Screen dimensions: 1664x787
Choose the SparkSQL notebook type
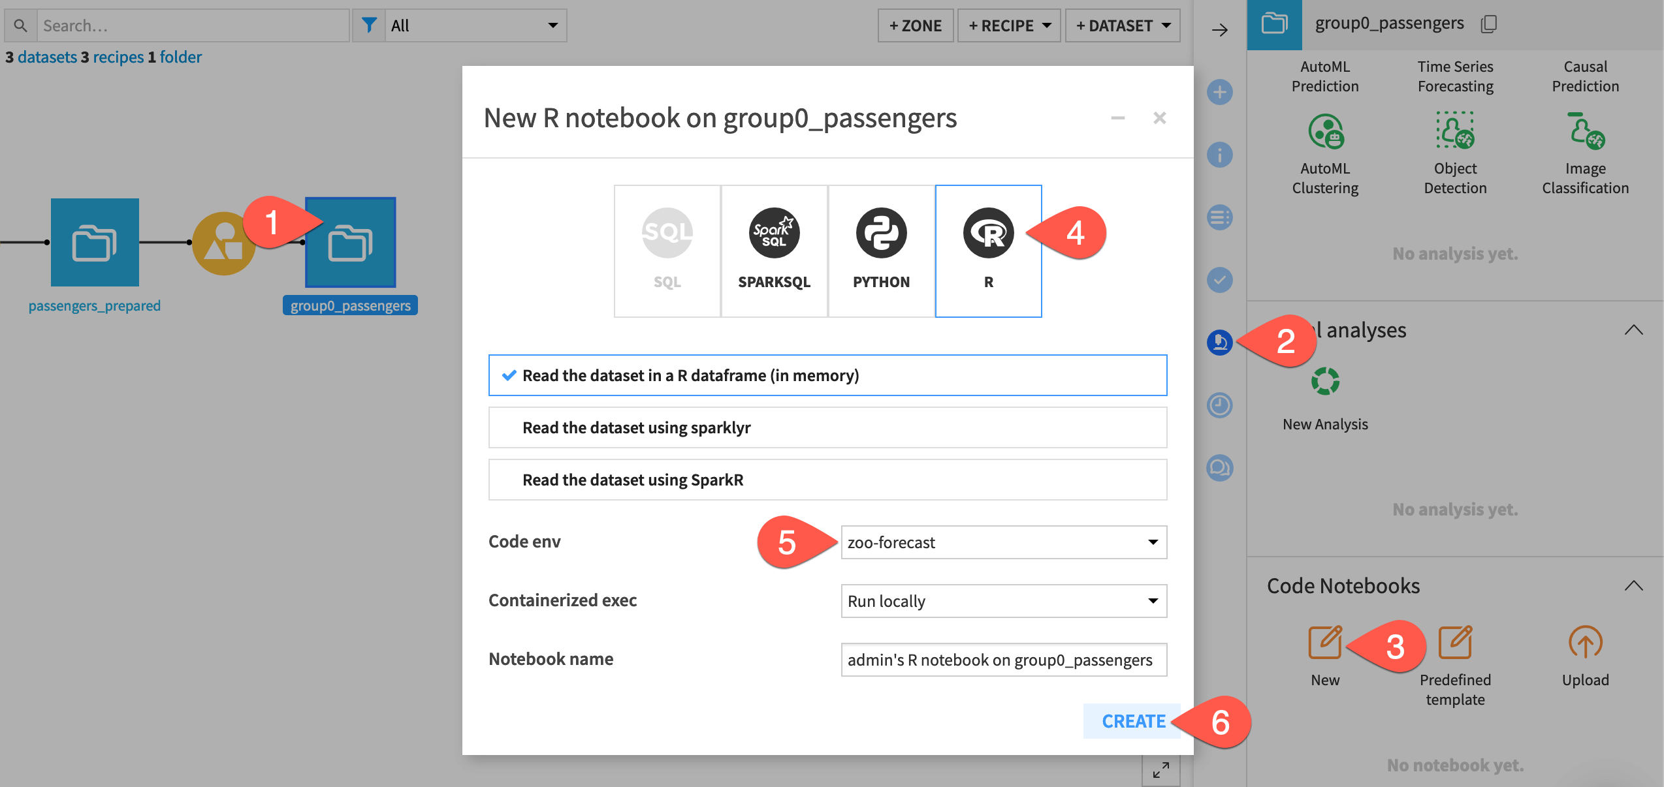(x=774, y=251)
